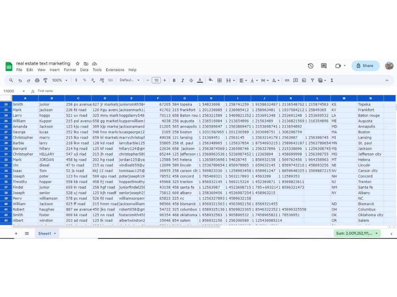Hide the menus with chevron
The width and height of the screenshot is (397, 297).
coord(387,80)
